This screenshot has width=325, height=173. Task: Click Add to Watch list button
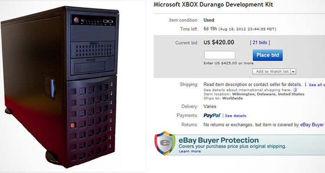tap(272, 71)
